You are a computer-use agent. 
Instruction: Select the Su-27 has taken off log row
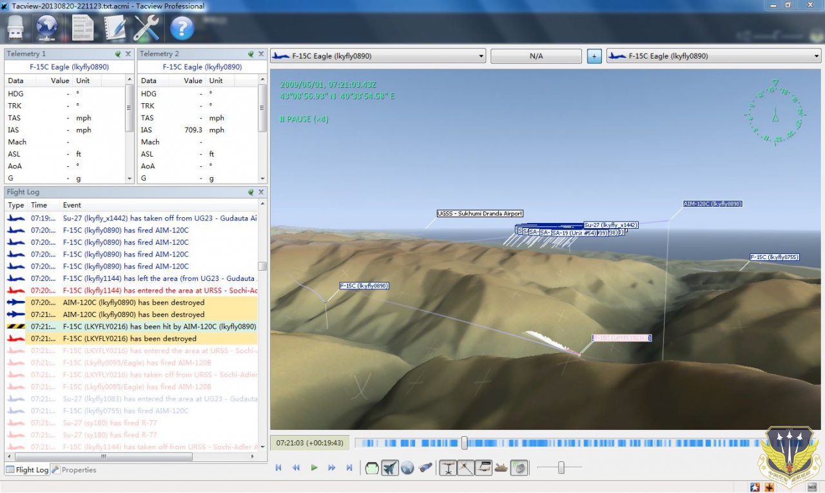[x=131, y=218]
